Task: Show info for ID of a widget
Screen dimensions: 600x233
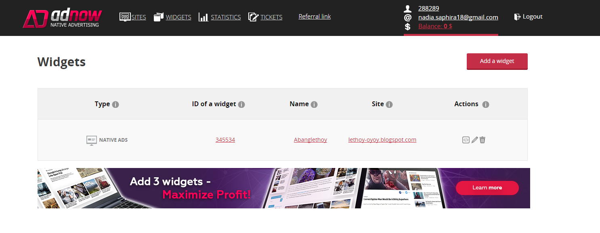Action: [x=241, y=105]
